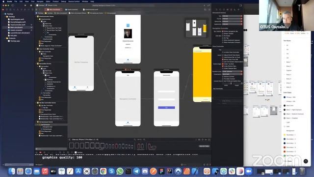Click the storyboard minimap thumbnail
This screenshot has height=177, width=314.
pyautogui.click(x=196, y=28)
